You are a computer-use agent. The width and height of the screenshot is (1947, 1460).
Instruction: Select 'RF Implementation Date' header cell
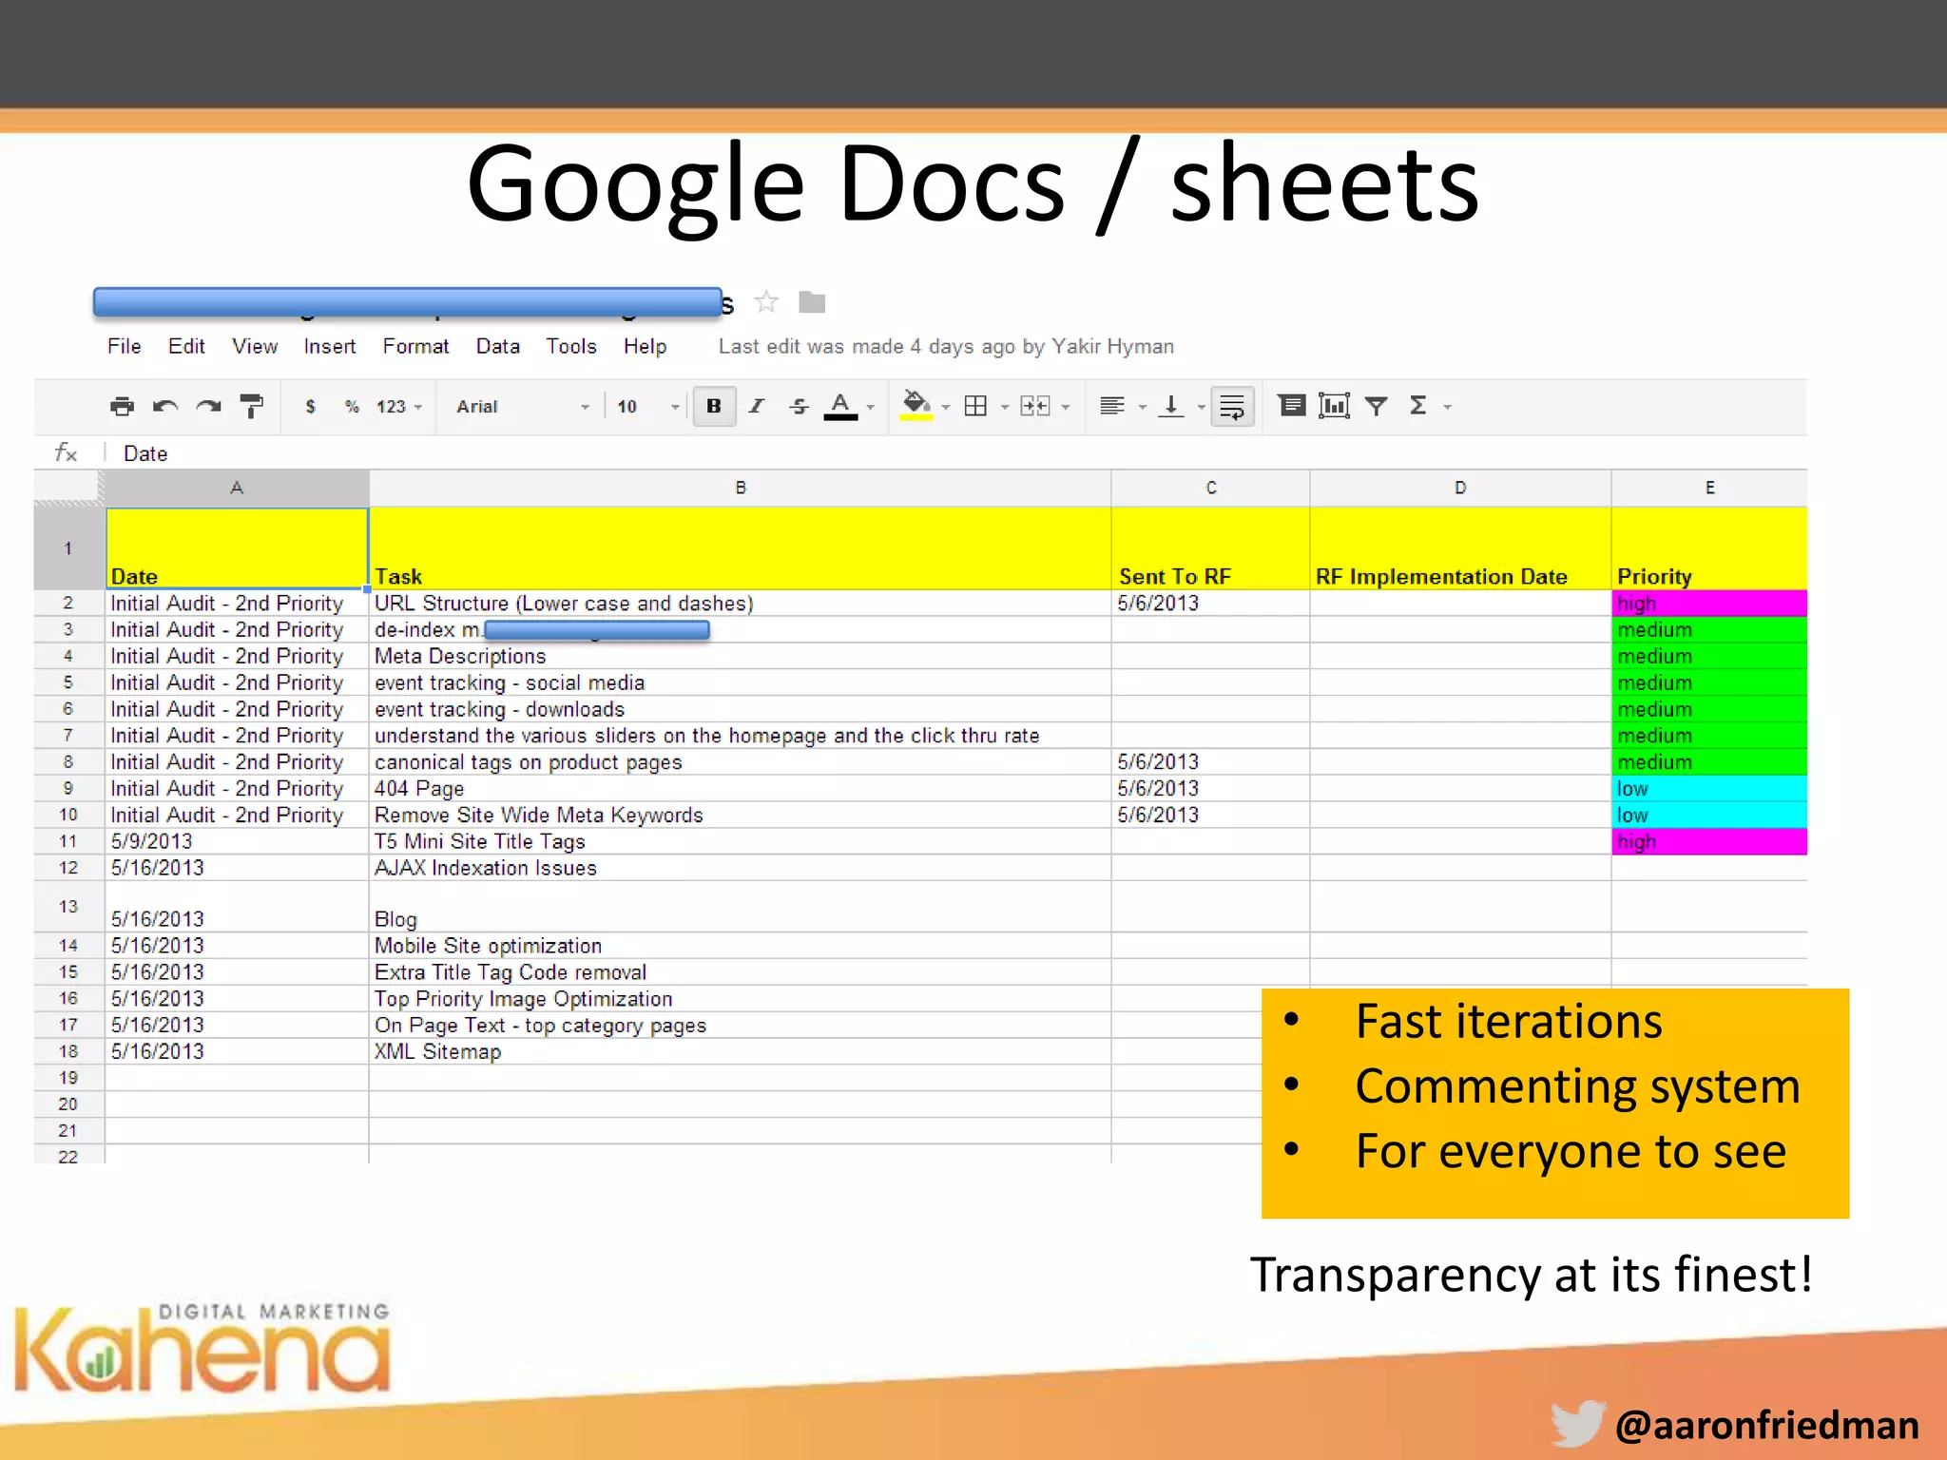click(x=1460, y=548)
